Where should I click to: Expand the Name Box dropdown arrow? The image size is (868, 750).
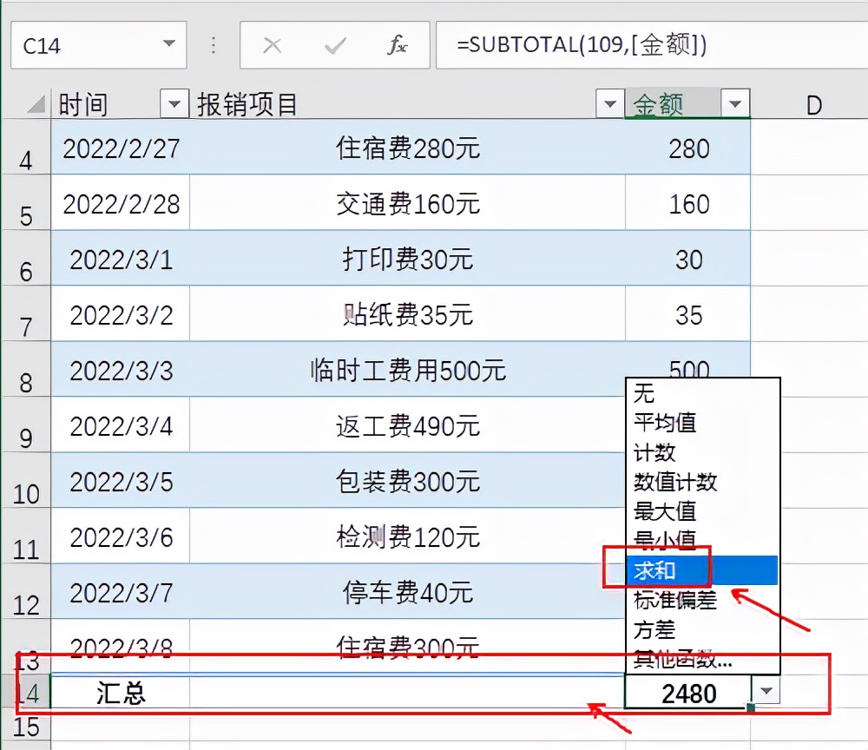(169, 43)
